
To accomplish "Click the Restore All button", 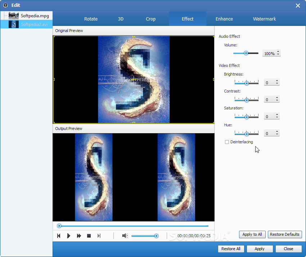I will [231, 249].
